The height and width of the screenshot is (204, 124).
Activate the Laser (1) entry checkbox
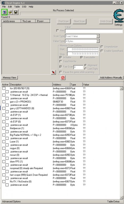[4, 142]
